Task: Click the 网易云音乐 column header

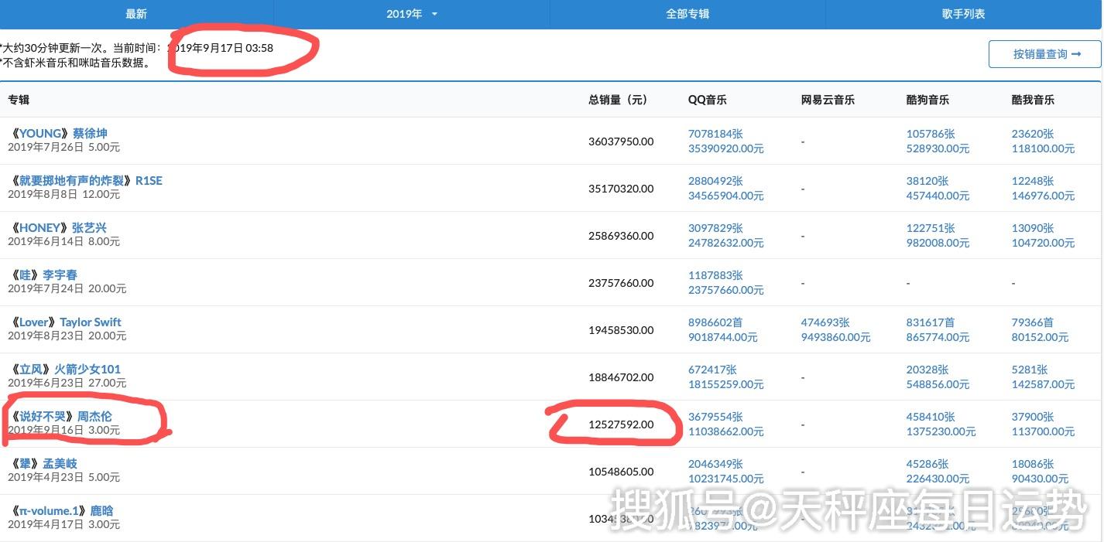Action: pos(828,100)
